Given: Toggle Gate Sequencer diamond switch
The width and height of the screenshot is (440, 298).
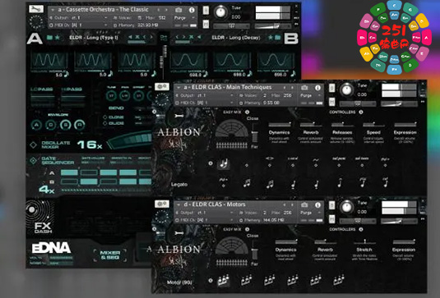Looking at the screenshot, I should coord(33,160).
